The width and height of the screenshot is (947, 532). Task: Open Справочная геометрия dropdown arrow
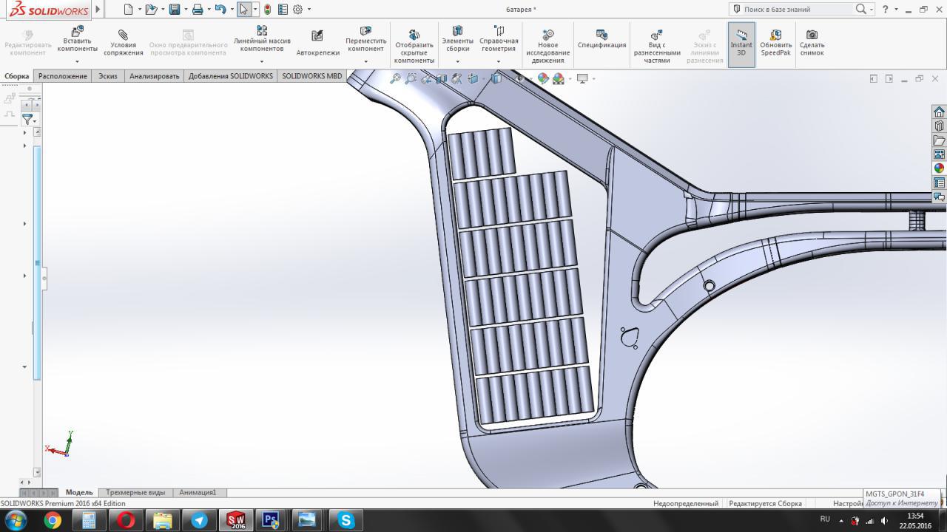click(499, 62)
